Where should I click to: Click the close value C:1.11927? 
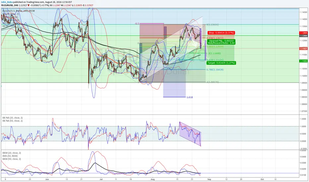[88, 5]
